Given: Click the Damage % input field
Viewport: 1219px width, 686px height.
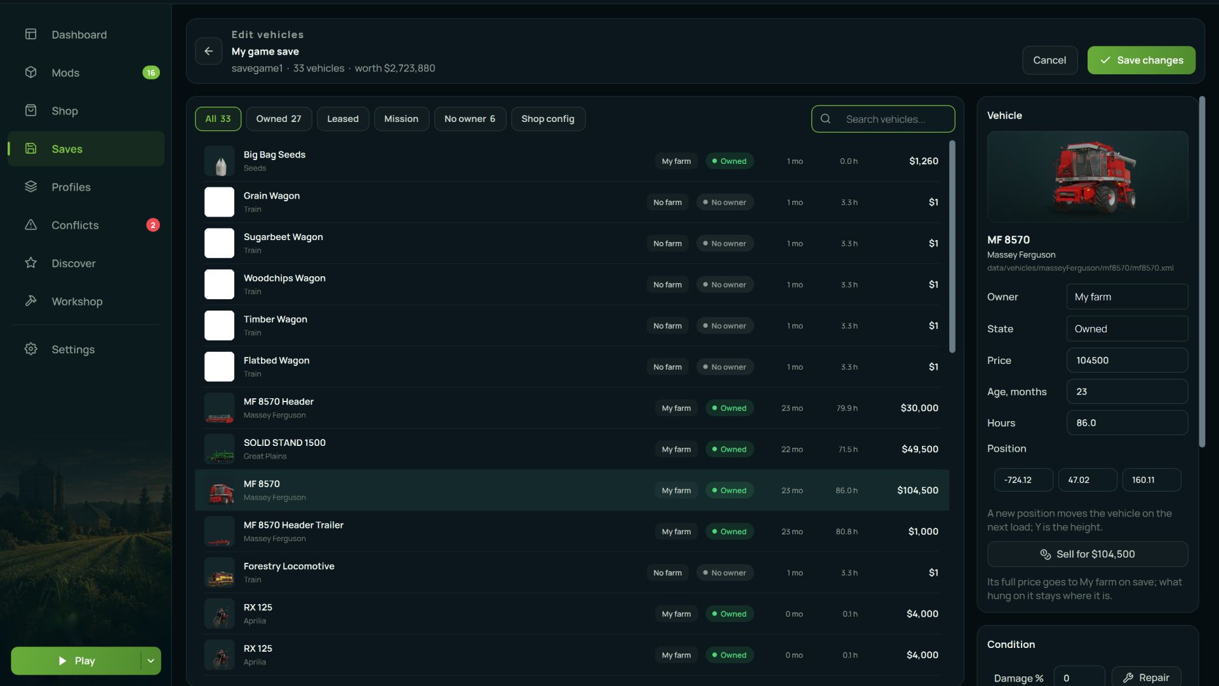Looking at the screenshot, I should (1079, 677).
